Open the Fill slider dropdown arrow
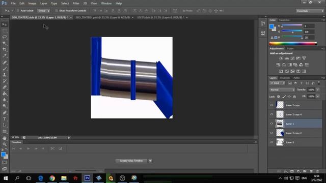This screenshot has height=183, width=326. (318, 97)
